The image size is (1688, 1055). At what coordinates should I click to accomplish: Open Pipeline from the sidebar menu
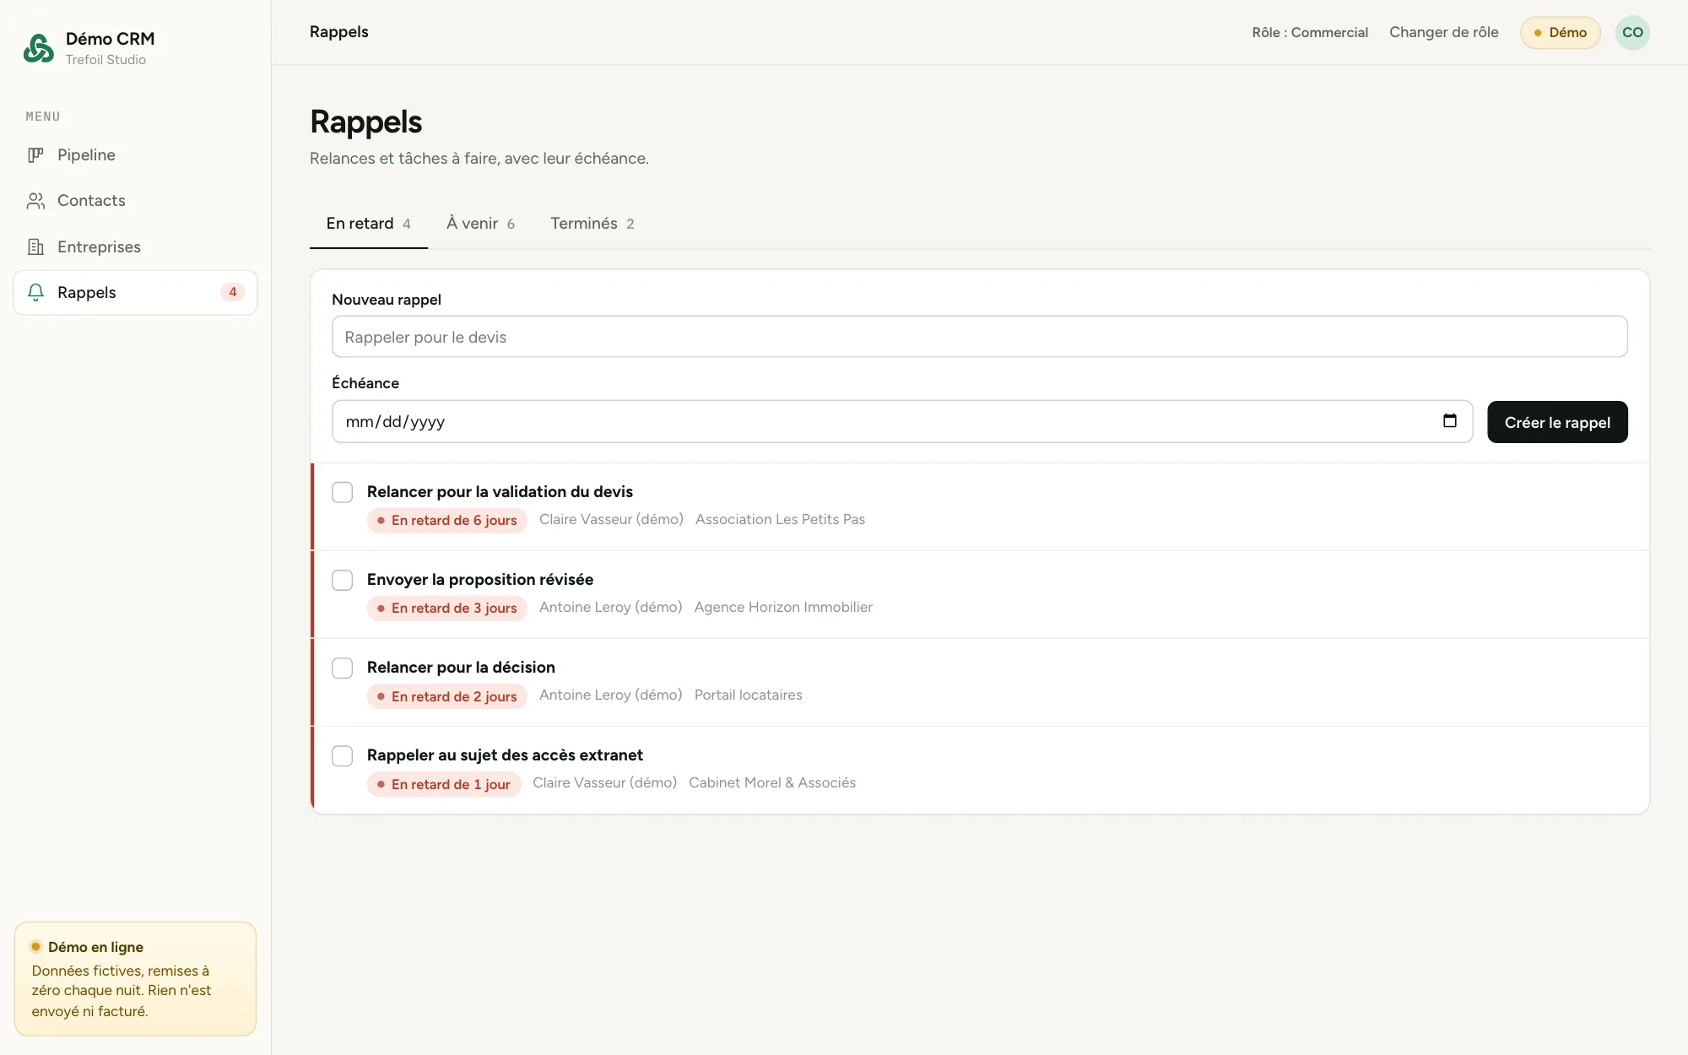pos(135,154)
